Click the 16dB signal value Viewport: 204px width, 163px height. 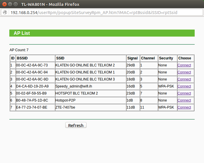click(x=131, y=86)
